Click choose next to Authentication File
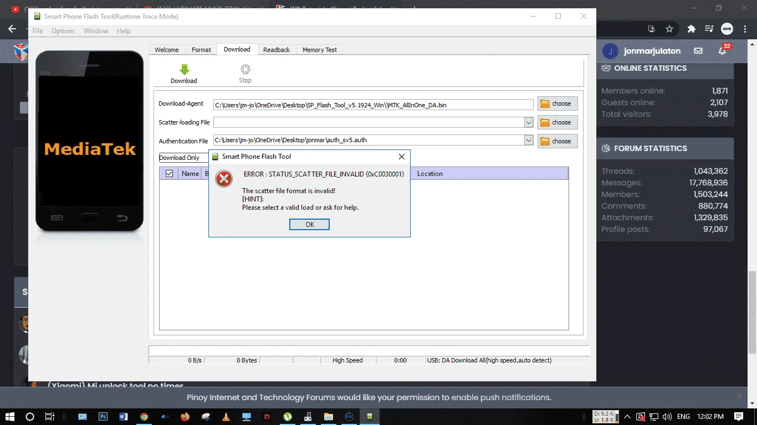757x425 pixels. click(557, 141)
